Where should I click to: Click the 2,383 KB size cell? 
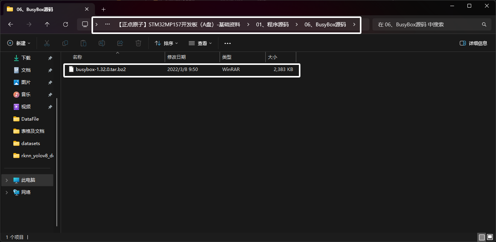click(x=283, y=69)
